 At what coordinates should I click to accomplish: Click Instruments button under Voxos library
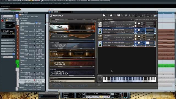tap(71, 30)
